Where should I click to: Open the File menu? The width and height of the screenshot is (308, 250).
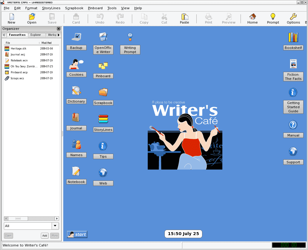click(7, 8)
